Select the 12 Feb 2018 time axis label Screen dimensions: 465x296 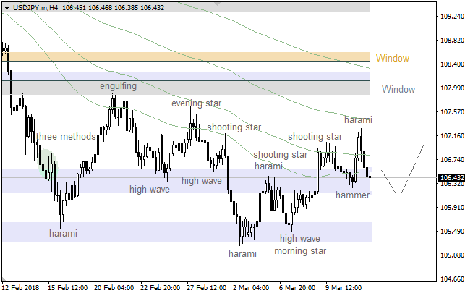(x=21, y=287)
